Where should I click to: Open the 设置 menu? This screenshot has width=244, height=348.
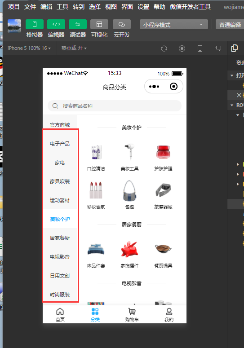(143, 7)
